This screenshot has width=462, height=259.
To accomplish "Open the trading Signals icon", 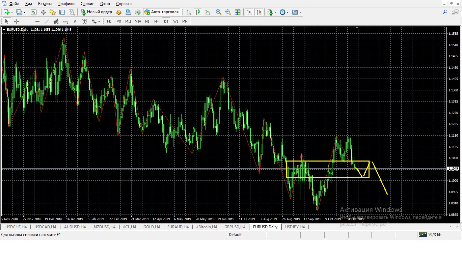I will [138, 12].
